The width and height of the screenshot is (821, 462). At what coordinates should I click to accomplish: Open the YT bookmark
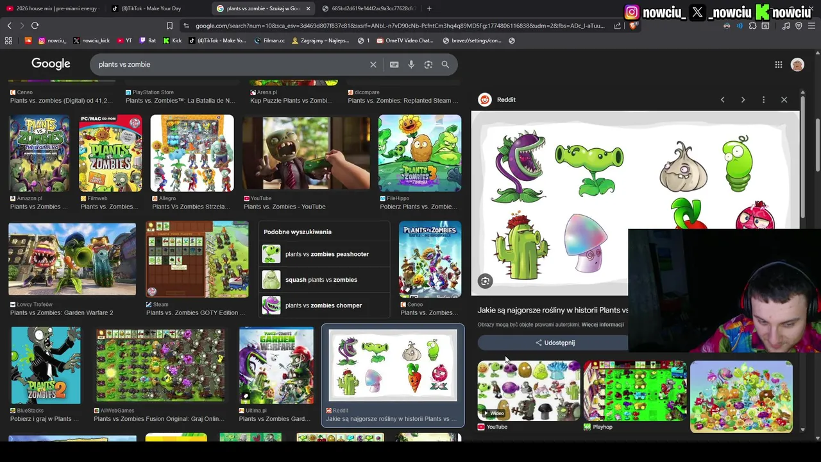(124, 40)
